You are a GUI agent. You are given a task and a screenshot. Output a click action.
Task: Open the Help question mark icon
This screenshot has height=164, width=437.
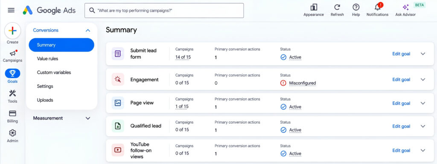click(x=356, y=7)
